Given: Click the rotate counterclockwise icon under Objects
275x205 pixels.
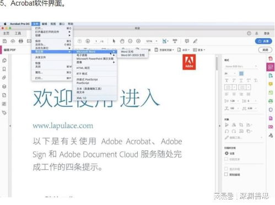Looking at the screenshot, I should [227, 131].
